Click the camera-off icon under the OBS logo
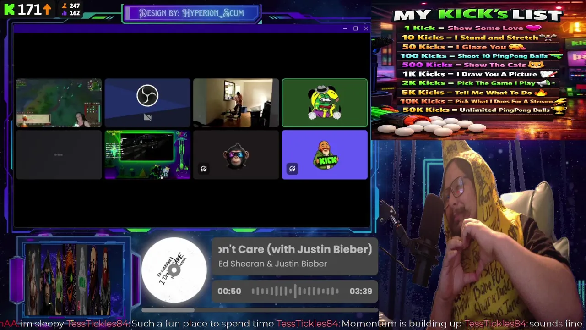586x330 pixels. tap(147, 118)
